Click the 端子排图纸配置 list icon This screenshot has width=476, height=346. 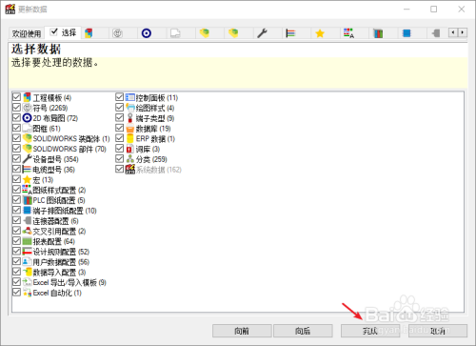(27, 210)
